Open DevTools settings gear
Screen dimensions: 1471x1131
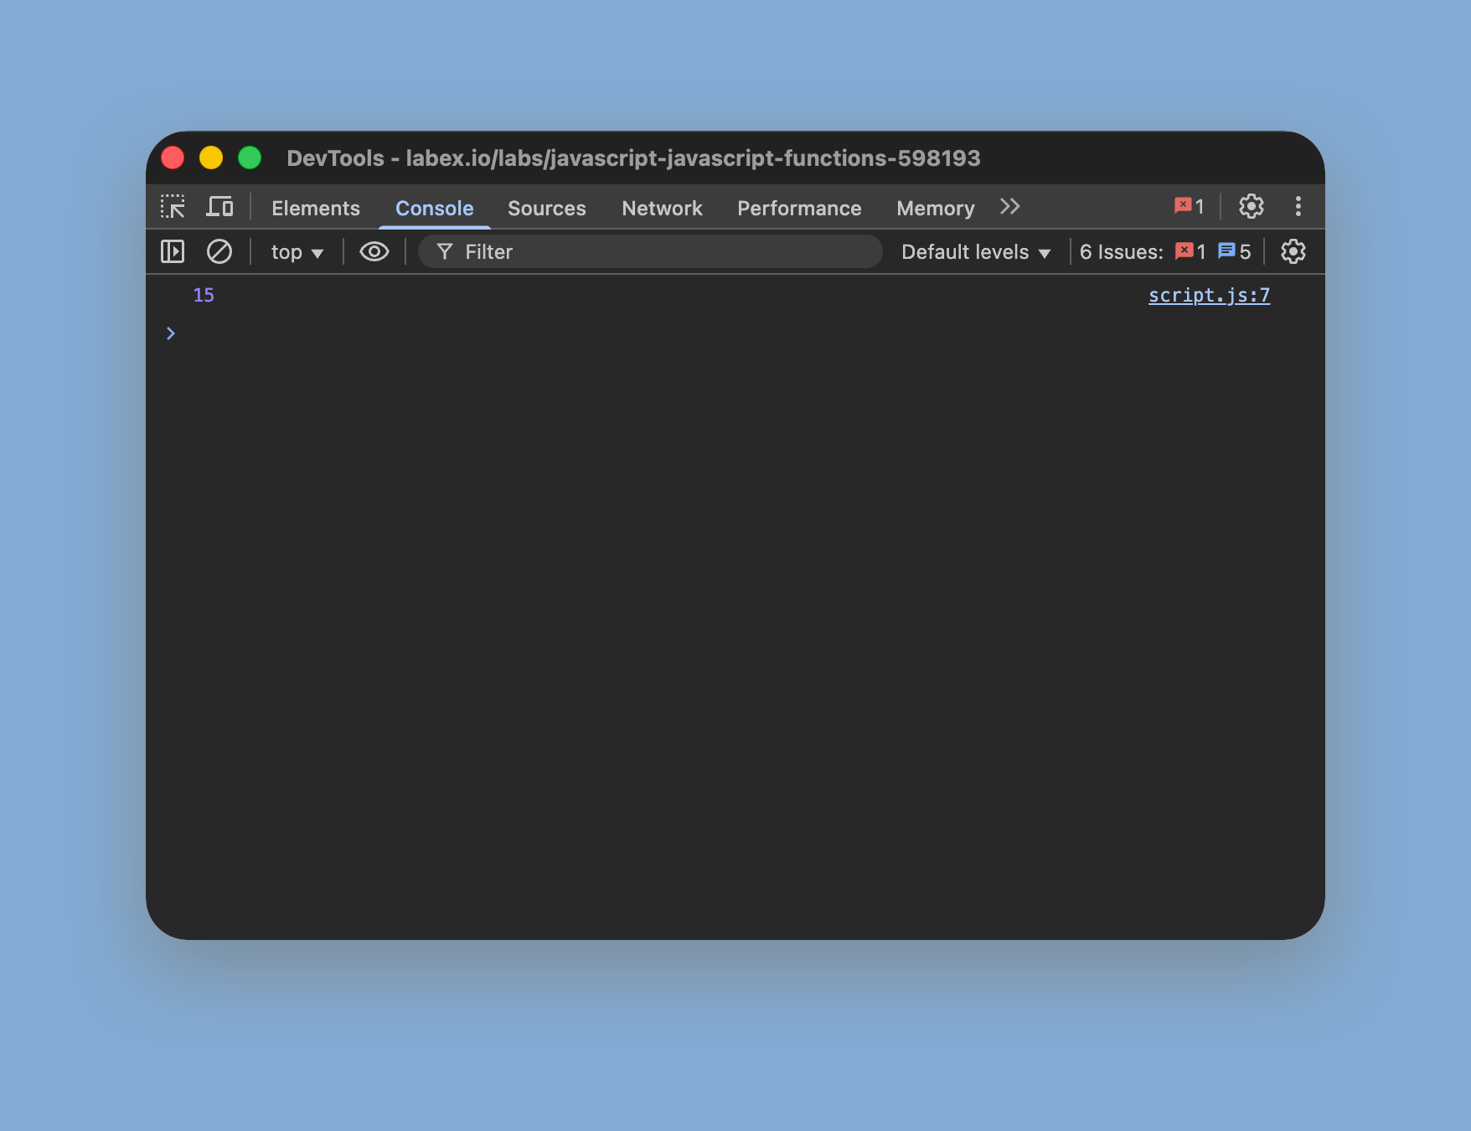point(1252,207)
